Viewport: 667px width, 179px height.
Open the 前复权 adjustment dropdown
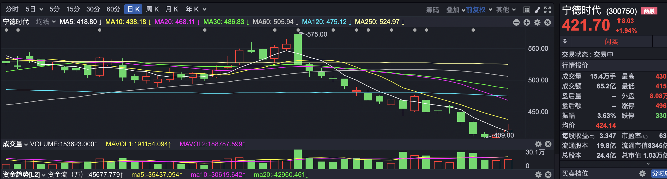pos(479,10)
